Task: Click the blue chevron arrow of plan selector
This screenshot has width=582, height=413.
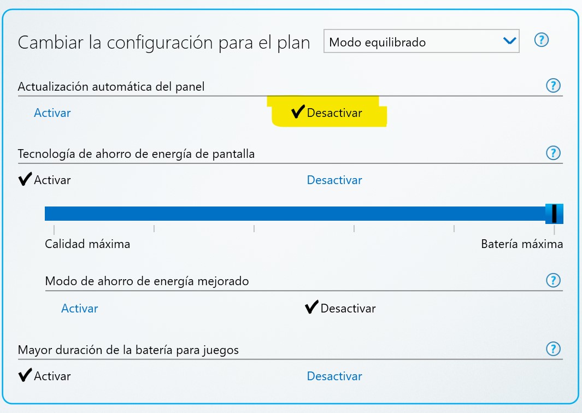Action: coord(510,41)
